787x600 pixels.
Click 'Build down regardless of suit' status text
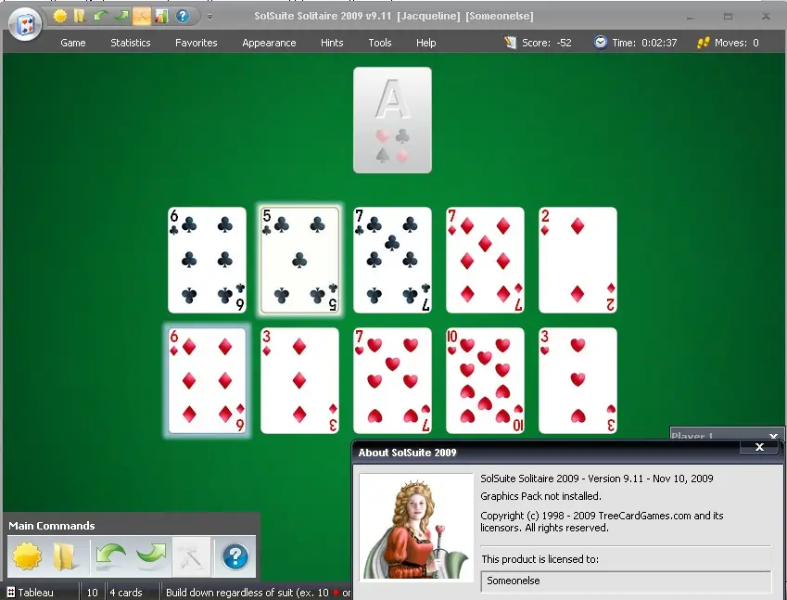[x=259, y=593]
